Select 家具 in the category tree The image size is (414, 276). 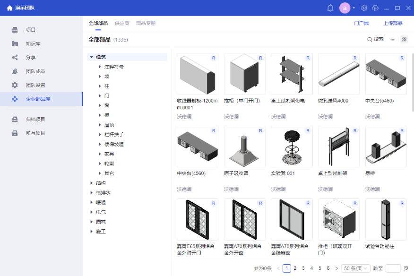pos(109,154)
